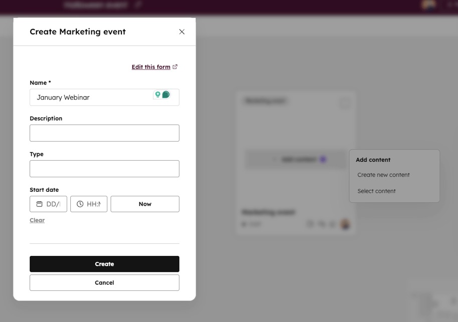Cancel the marketing event creation
This screenshot has height=322, width=458.
(x=104, y=282)
